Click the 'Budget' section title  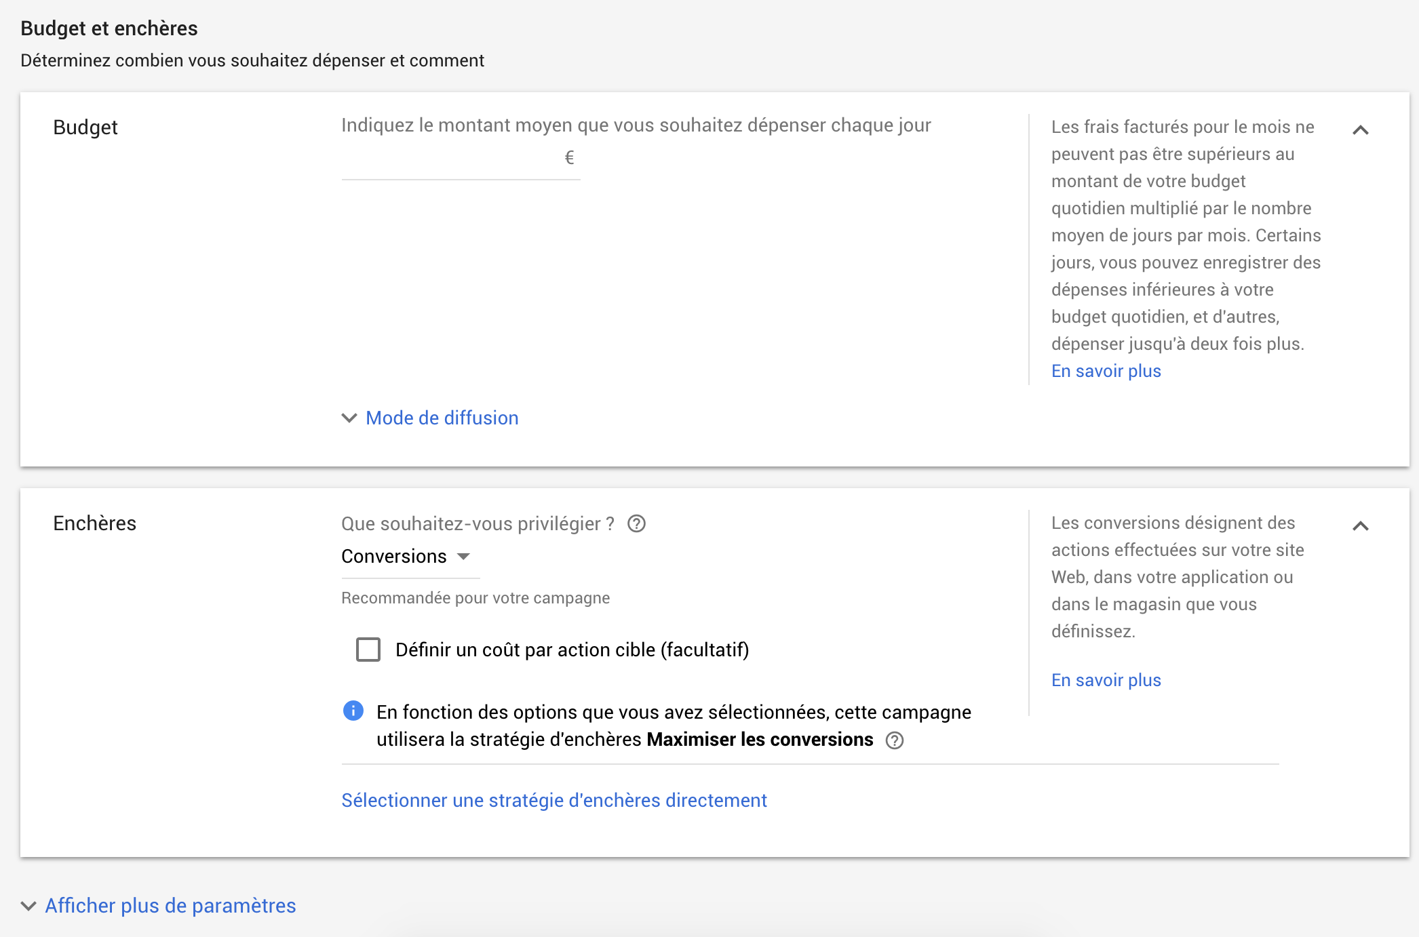(85, 127)
